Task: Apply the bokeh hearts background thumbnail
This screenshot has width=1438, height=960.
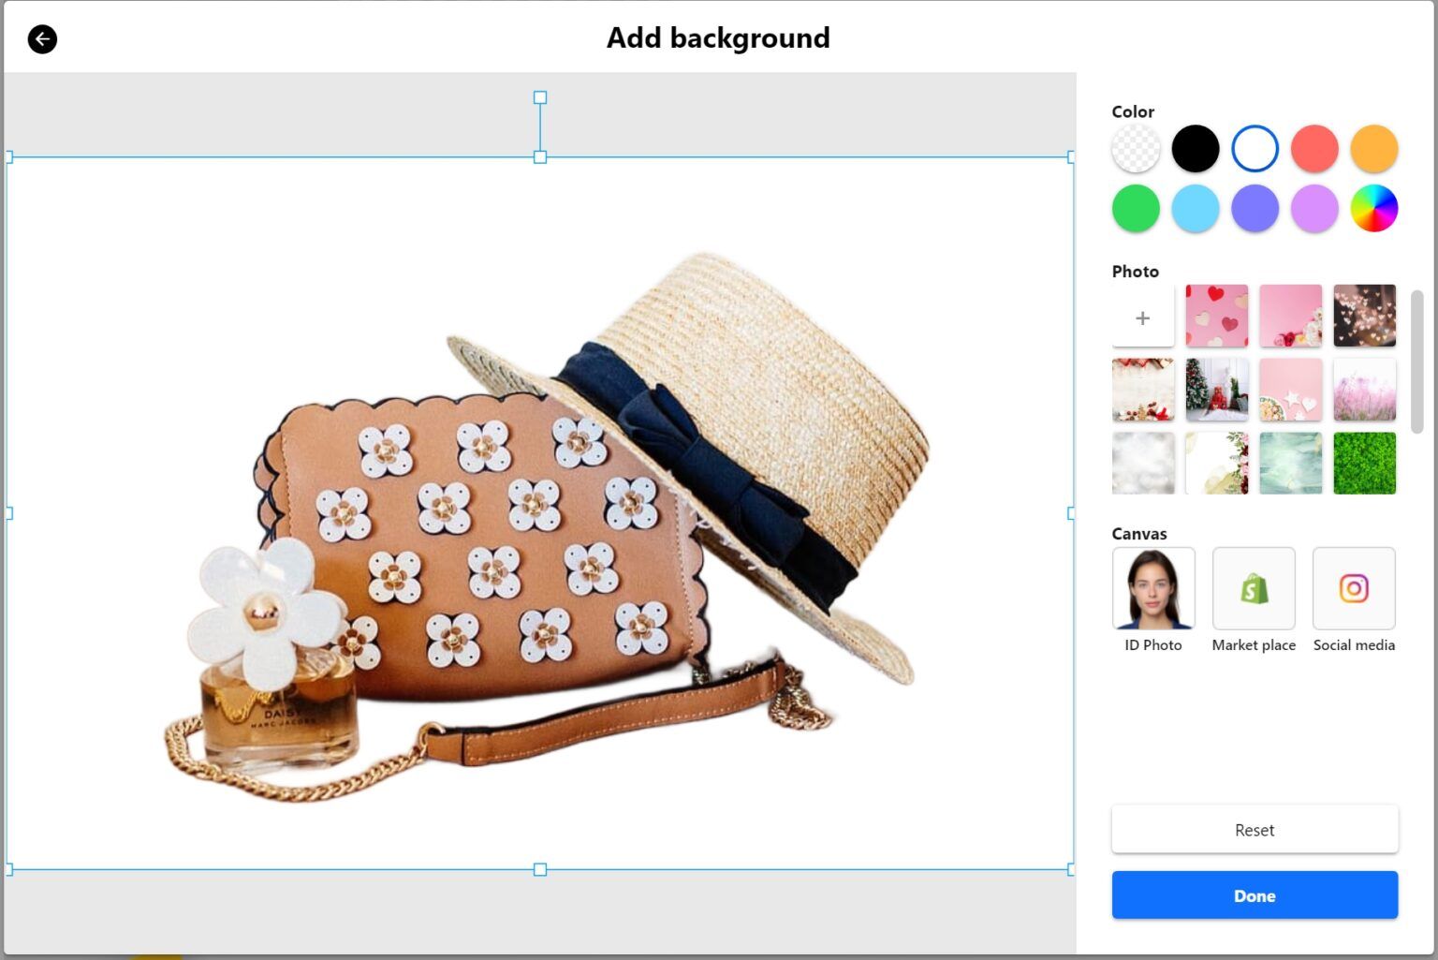Action: [1364, 316]
